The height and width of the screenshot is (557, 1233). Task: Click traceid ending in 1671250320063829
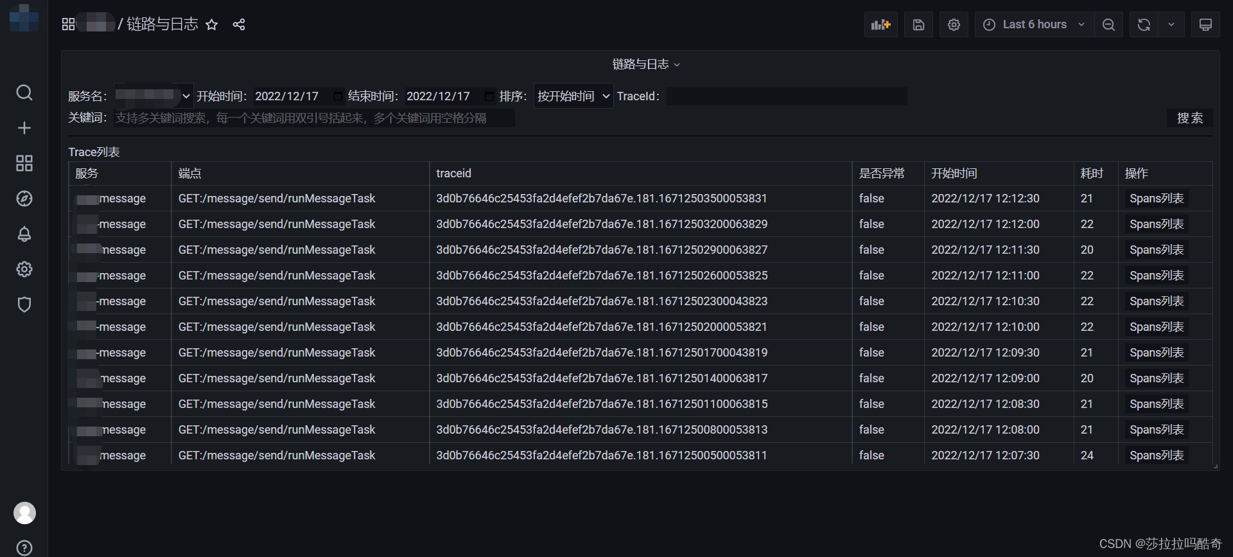pyautogui.click(x=602, y=224)
